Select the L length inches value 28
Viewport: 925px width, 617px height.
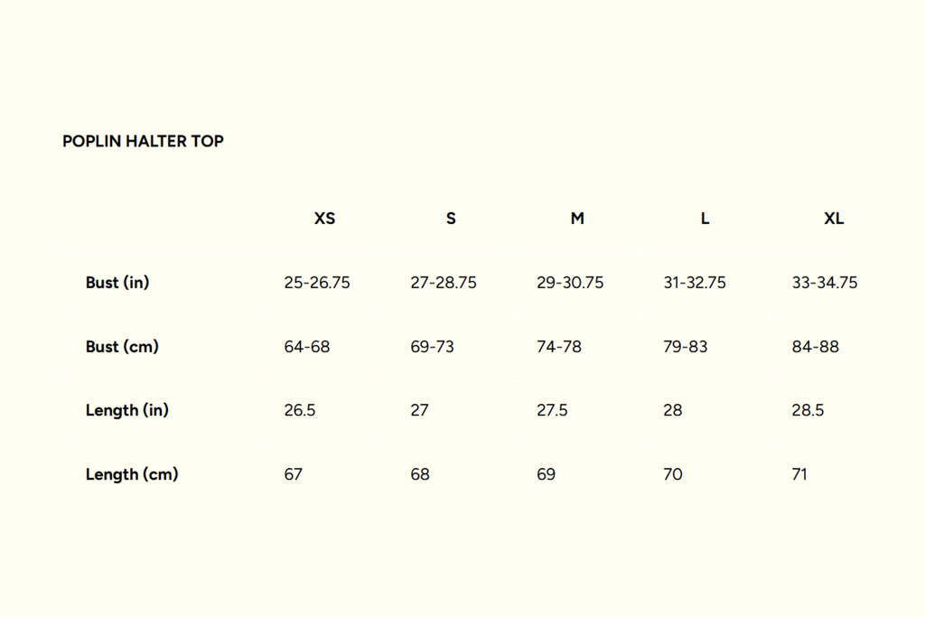coord(673,410)
